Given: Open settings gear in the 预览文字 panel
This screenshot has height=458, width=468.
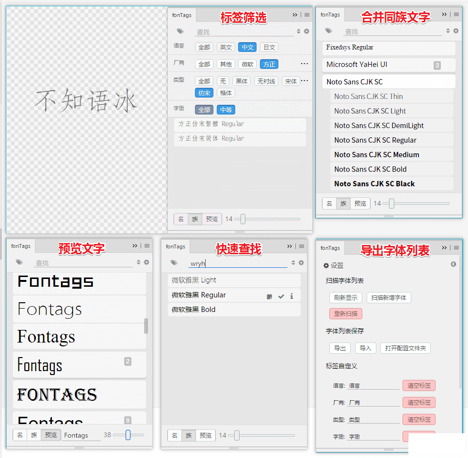Looking at the screenshot, I should [x=146, y=262].
